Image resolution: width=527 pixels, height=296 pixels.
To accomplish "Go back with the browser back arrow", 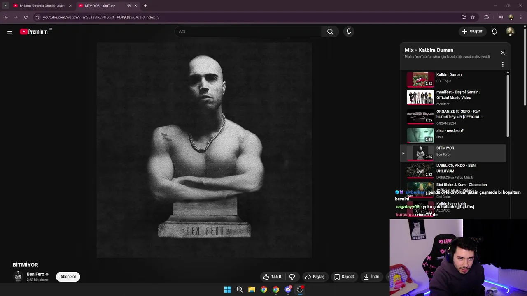I will (6, 17).
